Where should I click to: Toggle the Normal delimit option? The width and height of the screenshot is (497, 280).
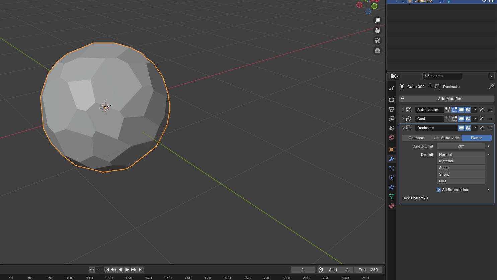(x=461, y=155)
